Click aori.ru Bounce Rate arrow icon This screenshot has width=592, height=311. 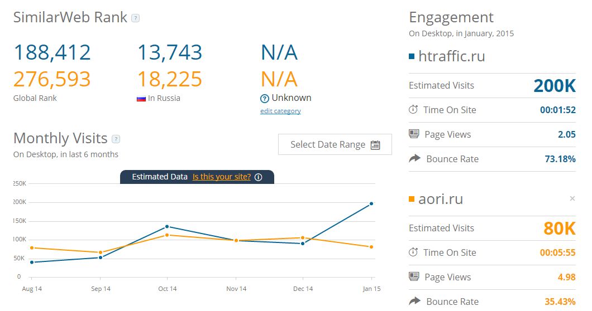pyautogui.click(x=414, y=301)
